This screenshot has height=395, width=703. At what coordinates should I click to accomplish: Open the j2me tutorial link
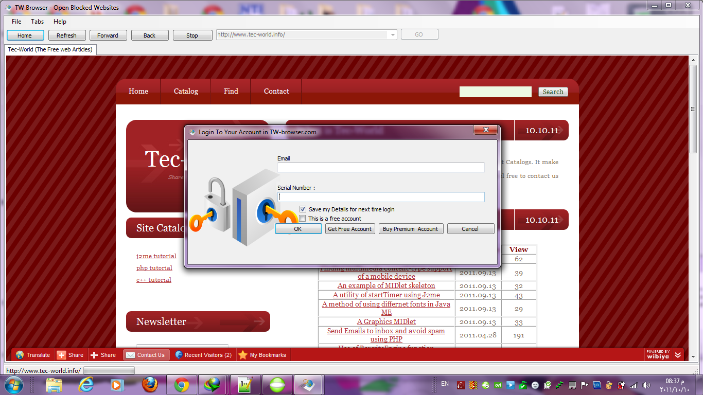(156, 256)
